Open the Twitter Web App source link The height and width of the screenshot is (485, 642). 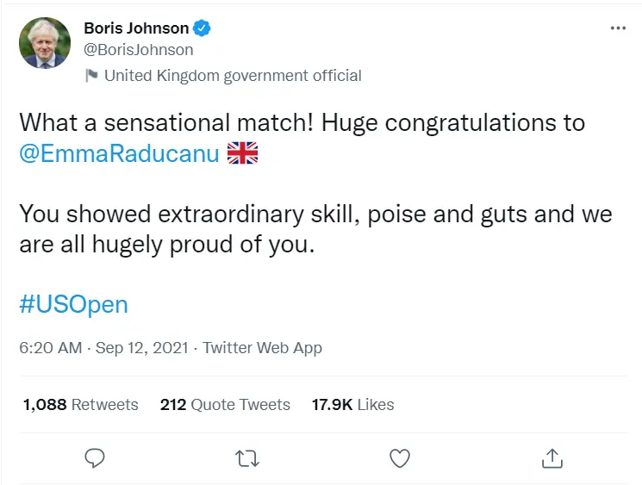(x=262, y=348)
